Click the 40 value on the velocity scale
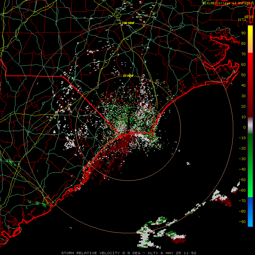The image size is (255, 255). (243, 86)
